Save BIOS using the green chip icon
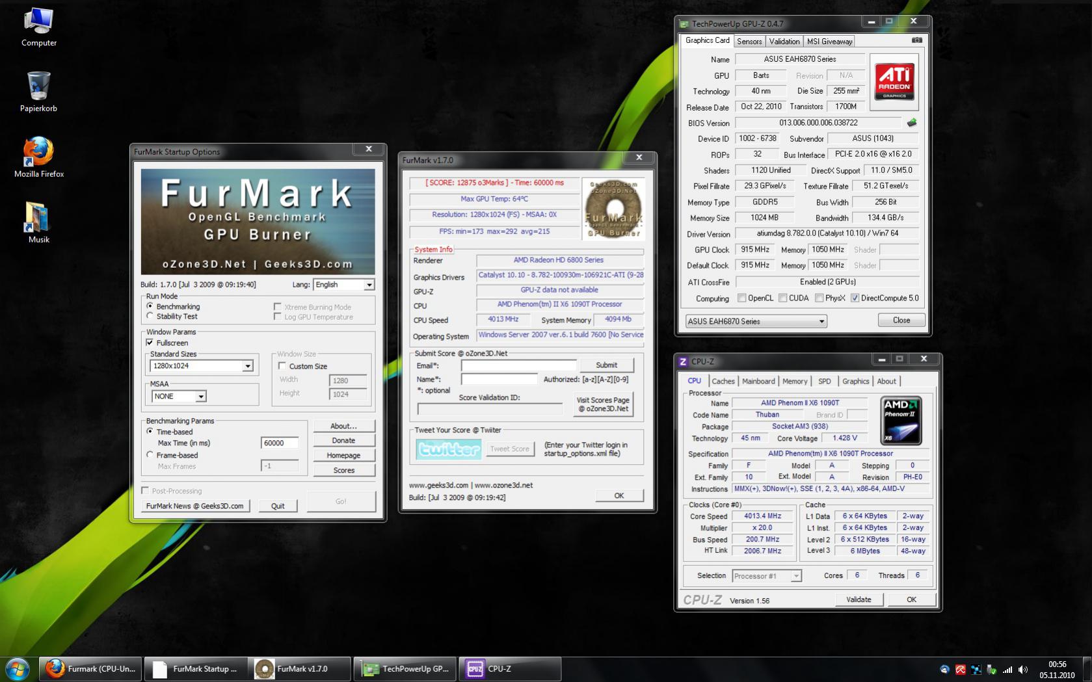The height and width of the screenshot is (682, 1092). 912,122
